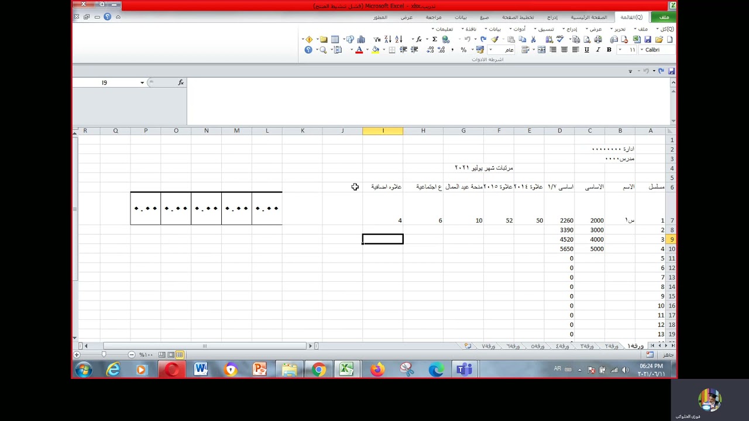Open the classic تعليمات menu dropdown

coord(442,29)
